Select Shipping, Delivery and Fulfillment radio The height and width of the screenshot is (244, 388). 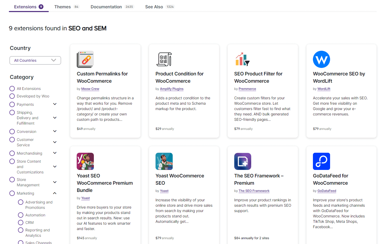tap(12, 112)
